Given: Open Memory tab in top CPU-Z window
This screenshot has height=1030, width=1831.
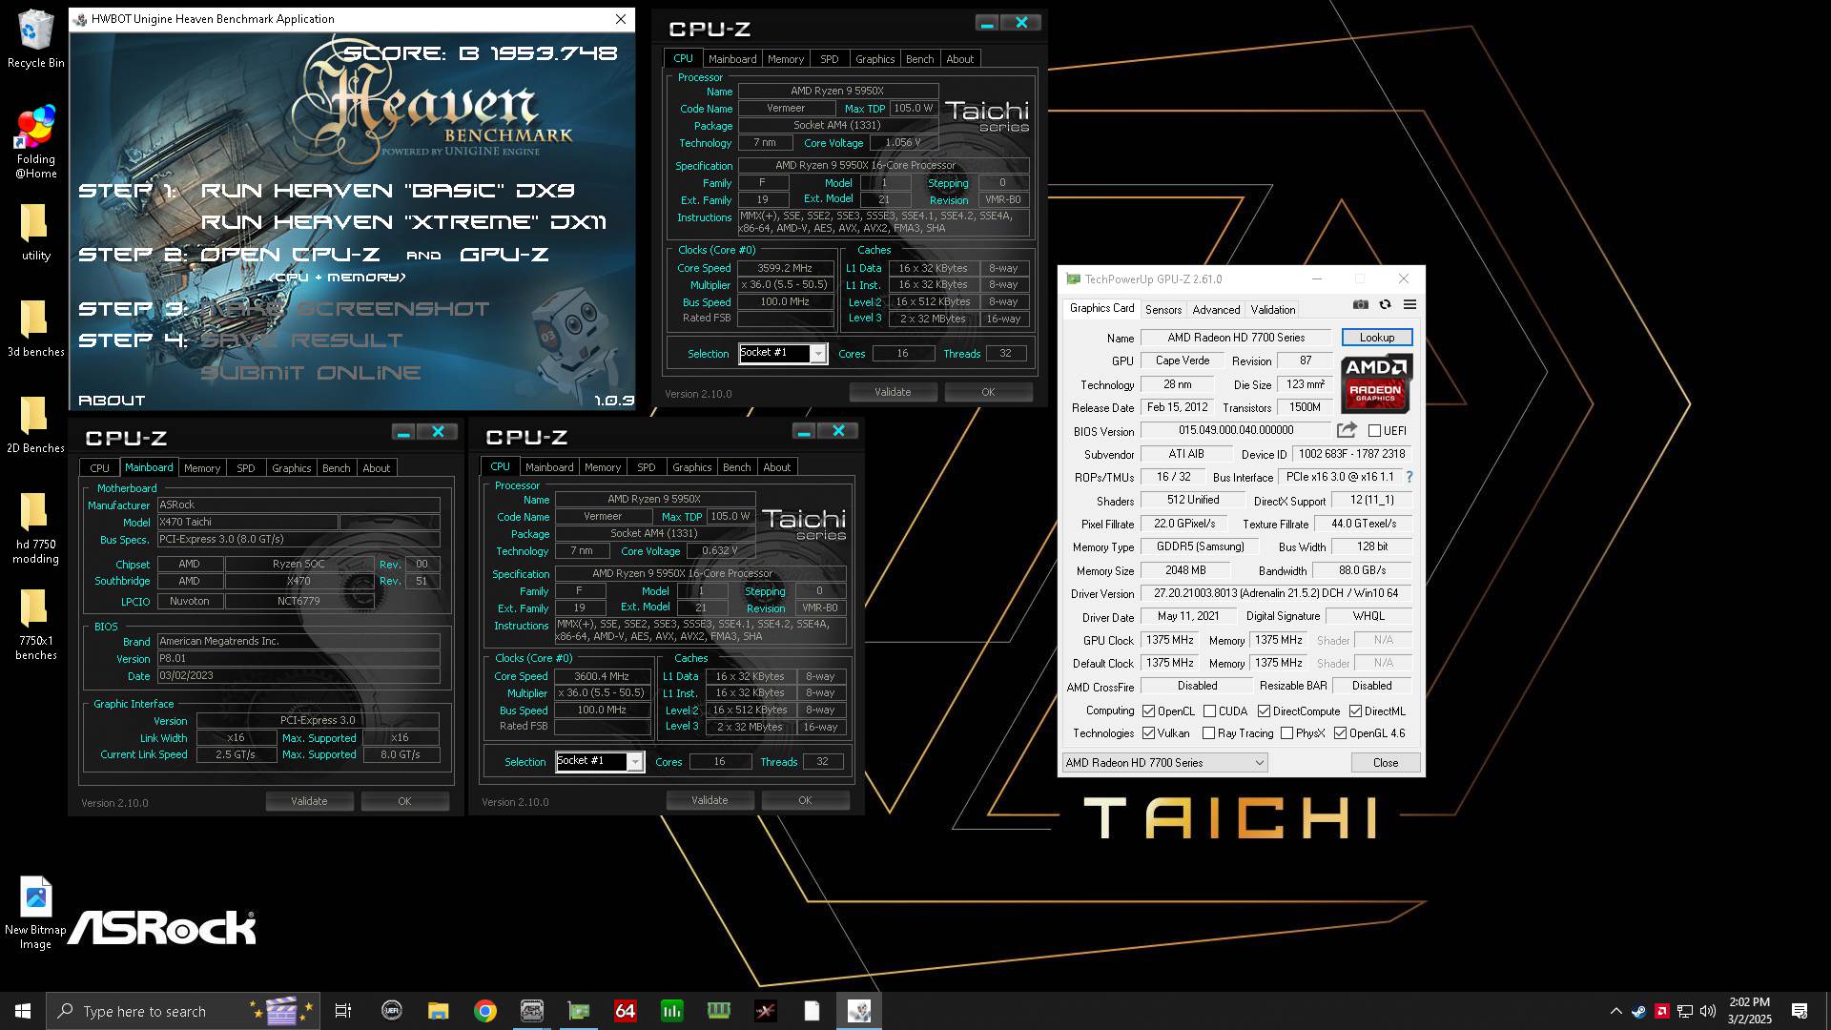Looking at the screenshot, I should [x=786, y=59].
